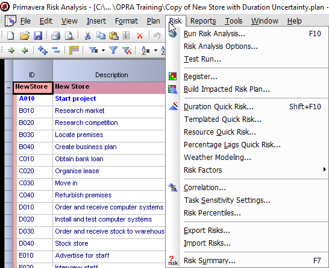The image size is (329, 268).
Task: Click the green Outdent left arrow icon
Action: click(x=25, y=51)
